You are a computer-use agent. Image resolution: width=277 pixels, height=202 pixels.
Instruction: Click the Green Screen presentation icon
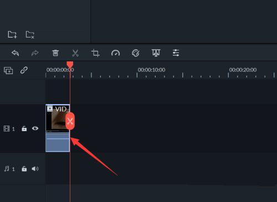(156, 53)
